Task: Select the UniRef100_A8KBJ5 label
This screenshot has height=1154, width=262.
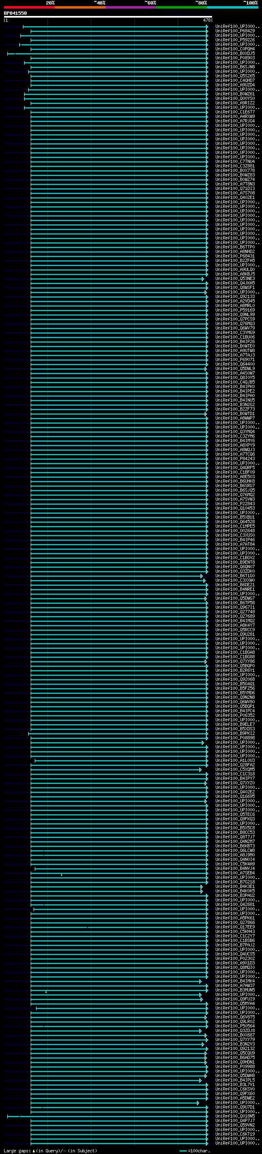Action: (x=235, y=274)
